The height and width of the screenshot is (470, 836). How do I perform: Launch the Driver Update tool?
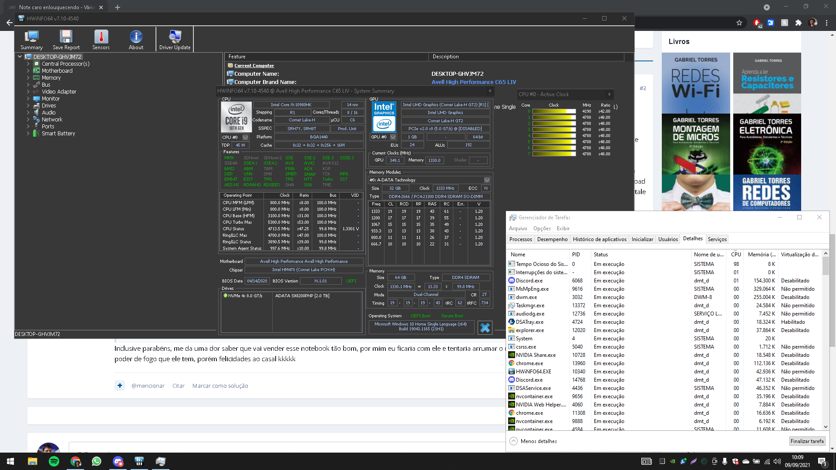coord(175,40)
